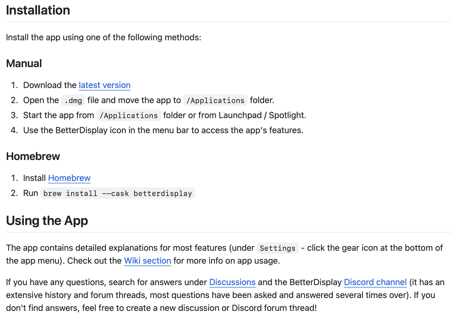This screenshot has height=327, width=460.
Task: Click the Manual subheading
Action: coord(24,64)
